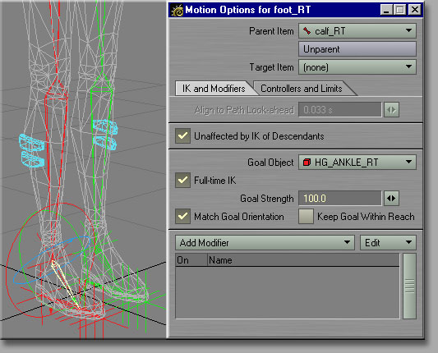438x353 pixels.
Task: Click the cyan ring object on right leg
Action: (105, 135)
